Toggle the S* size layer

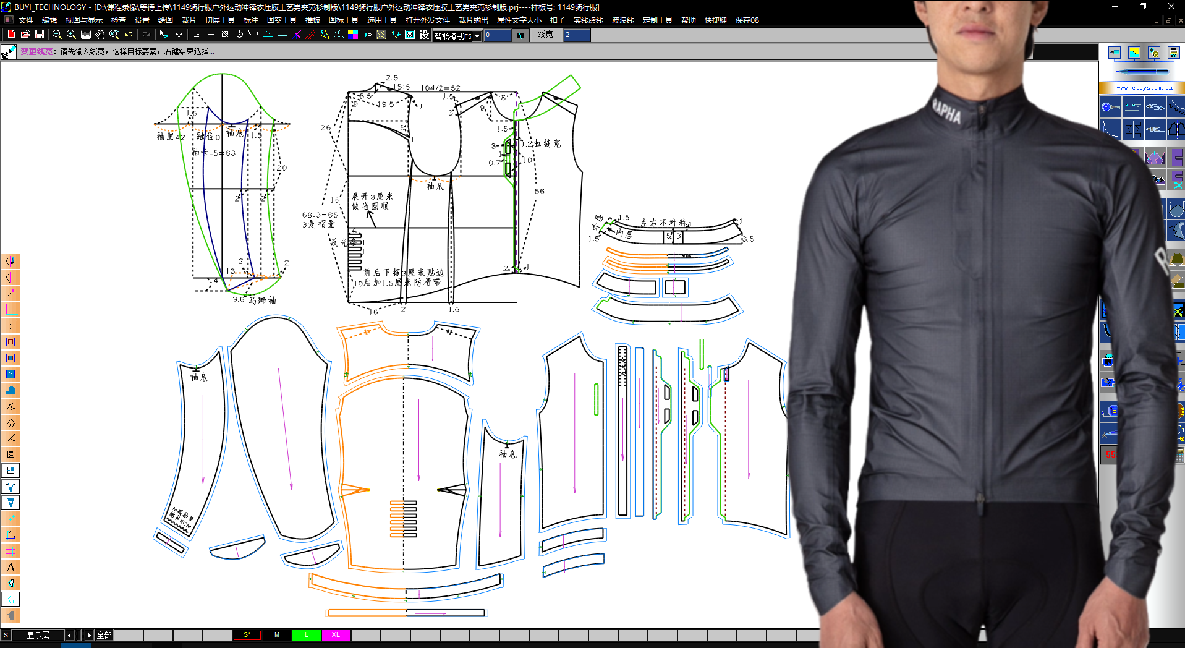[247, 635]
